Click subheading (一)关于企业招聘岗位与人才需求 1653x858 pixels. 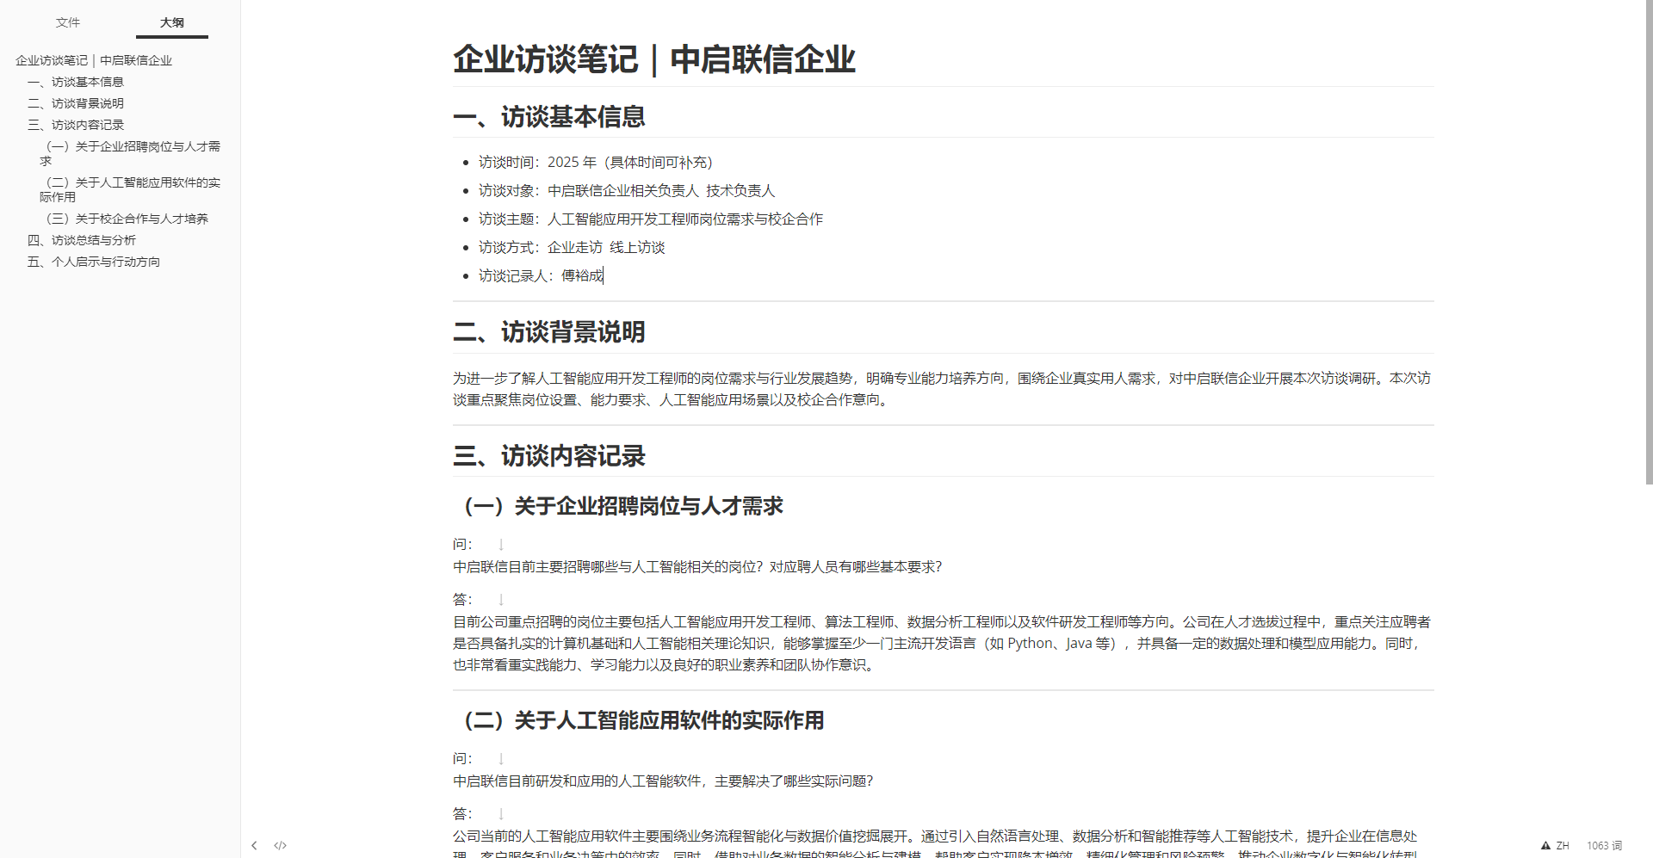(618, 506)
